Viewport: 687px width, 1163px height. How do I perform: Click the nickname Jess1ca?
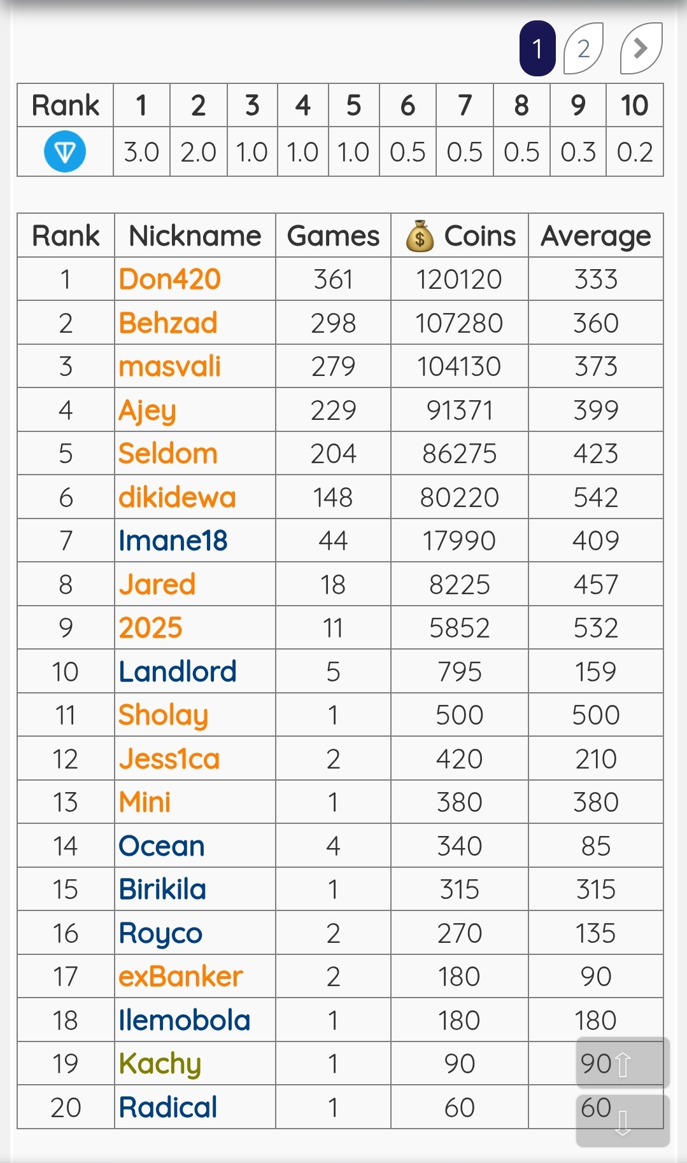tap(169, 759)
